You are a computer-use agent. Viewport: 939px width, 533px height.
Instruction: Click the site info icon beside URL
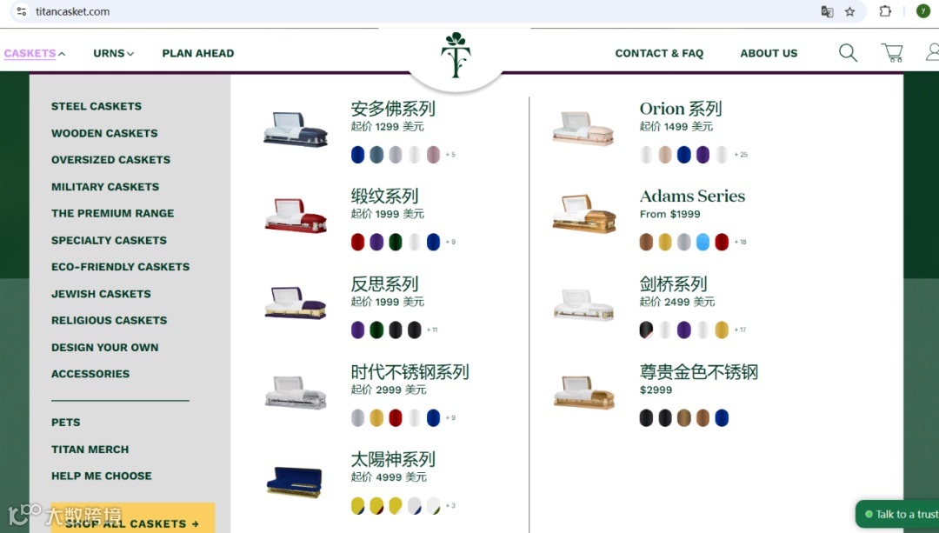(x=22, y=11)
